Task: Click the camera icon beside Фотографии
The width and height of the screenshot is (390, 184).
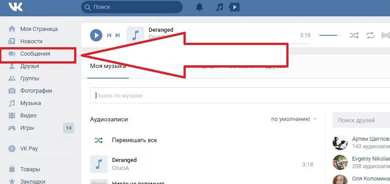Action: (11, 91)
